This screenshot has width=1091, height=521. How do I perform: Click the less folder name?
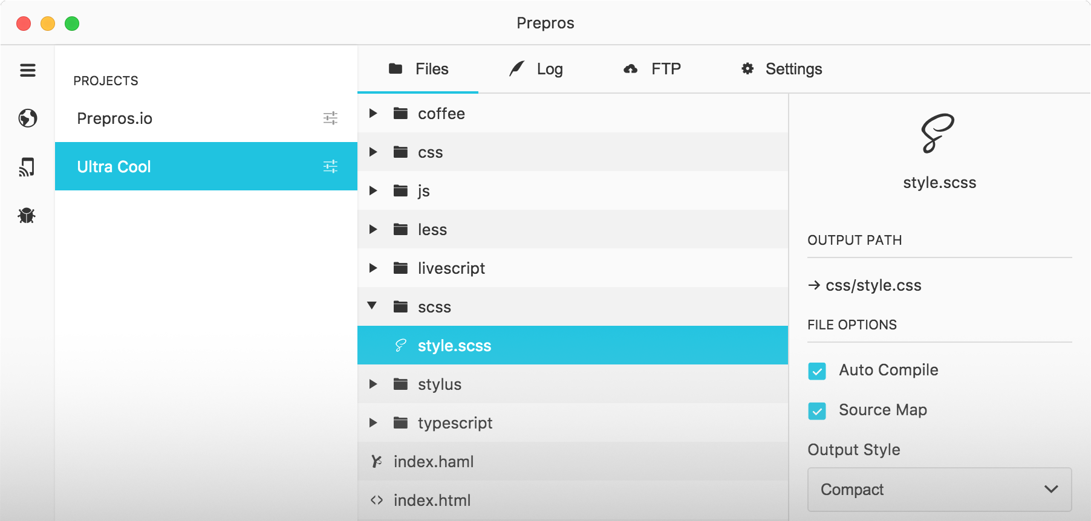point(432,230)
